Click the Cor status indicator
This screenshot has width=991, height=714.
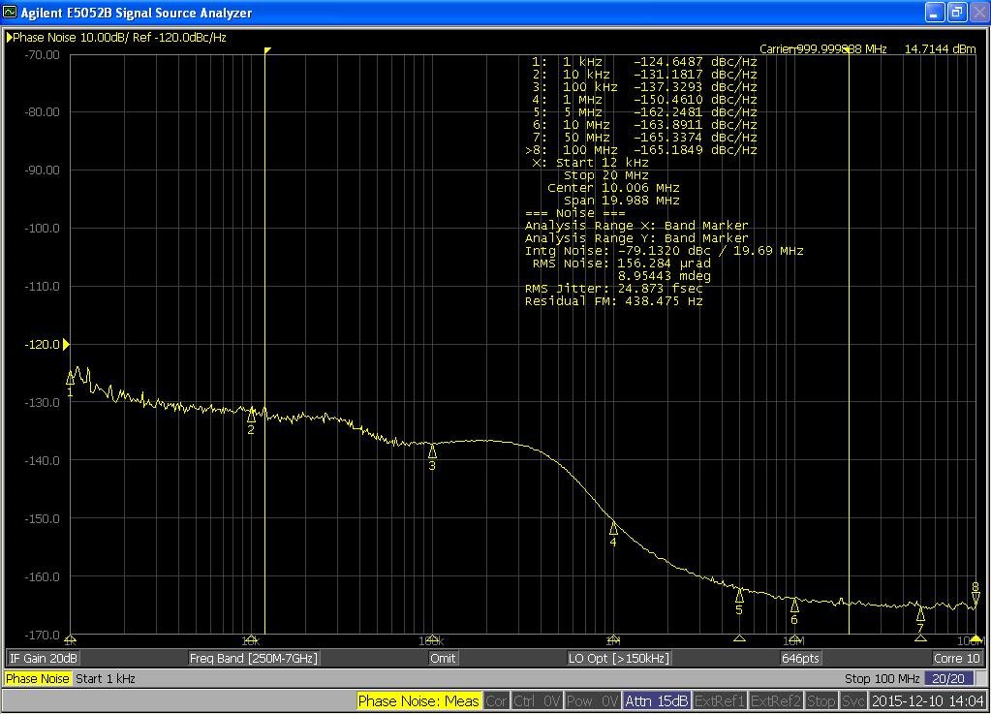click(x=496, y=701)
